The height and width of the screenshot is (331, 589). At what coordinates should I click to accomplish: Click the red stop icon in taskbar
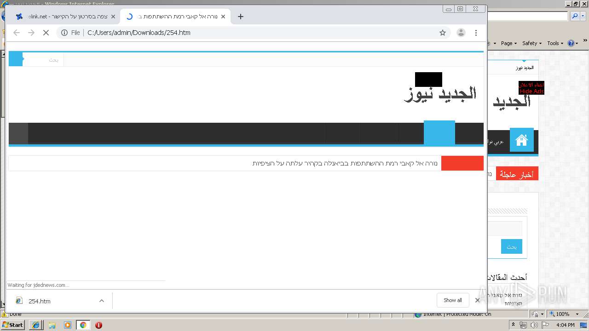click(98, 325)
